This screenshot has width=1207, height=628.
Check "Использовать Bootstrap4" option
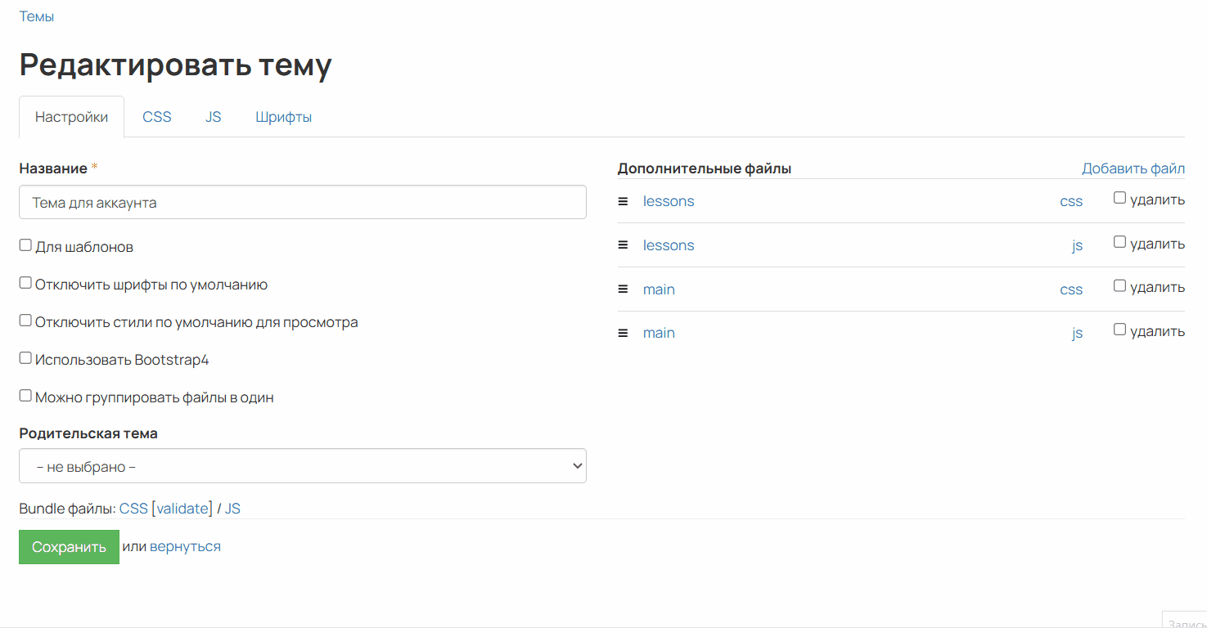tap(25, 358)
